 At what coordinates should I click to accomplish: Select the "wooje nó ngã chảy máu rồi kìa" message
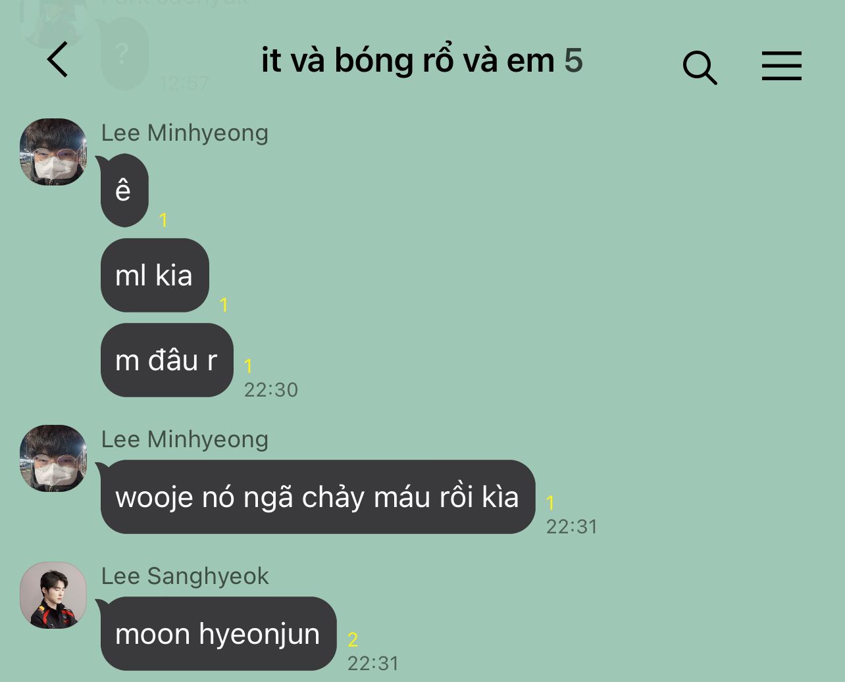coord(318,497)
